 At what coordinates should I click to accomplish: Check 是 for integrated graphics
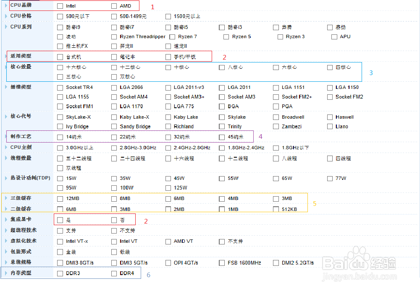[x=60, y=220]
